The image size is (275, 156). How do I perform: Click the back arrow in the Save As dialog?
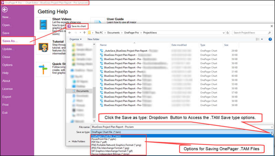[70, 33]
